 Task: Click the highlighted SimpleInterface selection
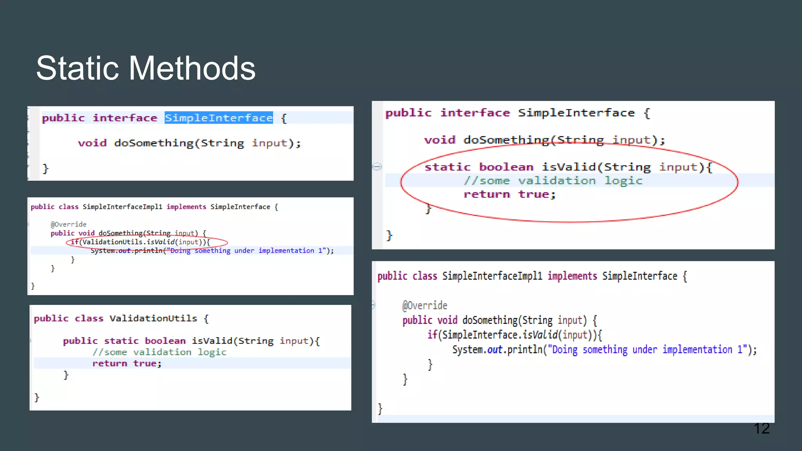coord(219,118)
